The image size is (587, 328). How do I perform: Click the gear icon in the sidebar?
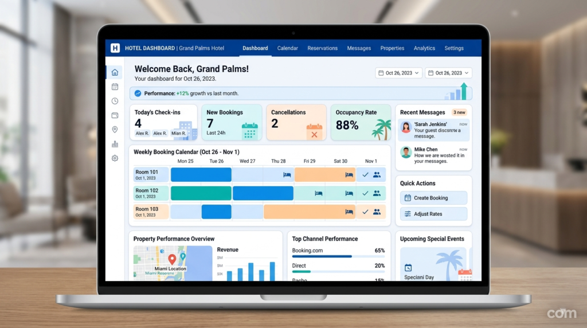(x=115, y=158)
